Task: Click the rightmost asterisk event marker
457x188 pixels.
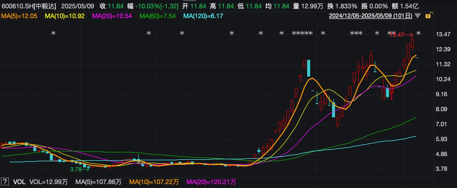Action: tap(419, 33)
